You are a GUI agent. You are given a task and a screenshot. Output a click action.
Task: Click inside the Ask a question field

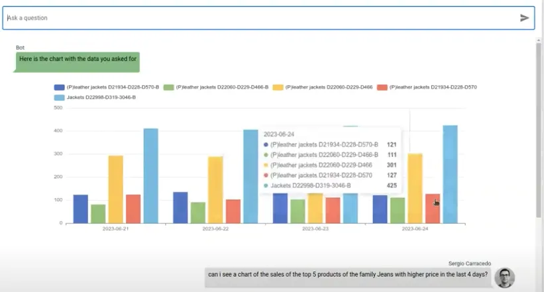pos(258,18)
